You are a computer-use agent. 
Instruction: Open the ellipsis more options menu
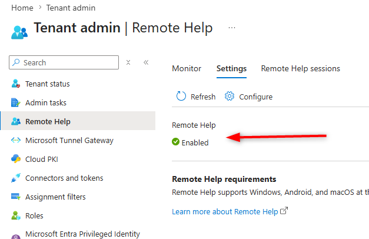click(x=232, y=28)
